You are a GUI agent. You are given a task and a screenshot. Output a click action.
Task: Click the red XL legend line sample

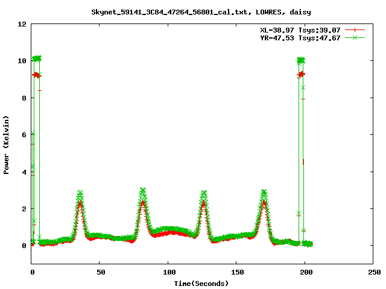pos(355,30)
